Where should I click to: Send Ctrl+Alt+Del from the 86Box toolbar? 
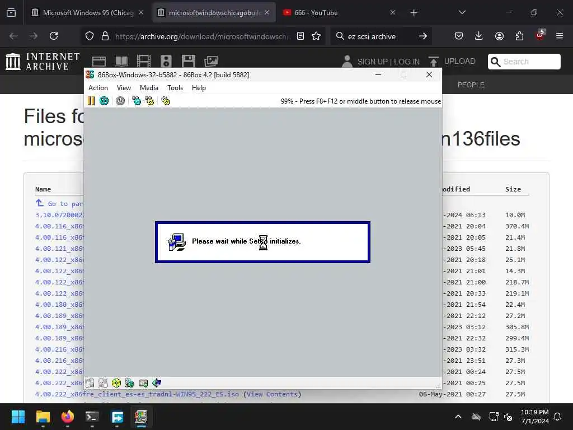click(x=137, y=101)
